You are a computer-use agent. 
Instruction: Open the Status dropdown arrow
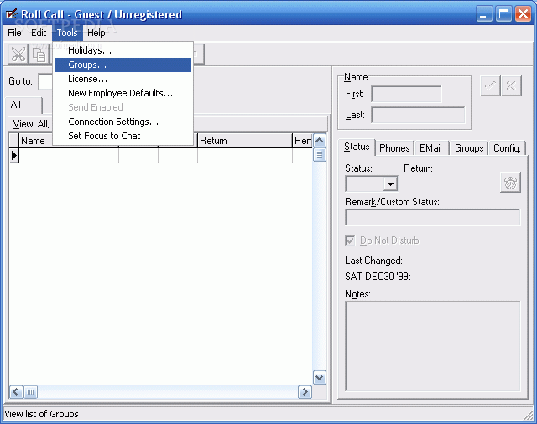(390, 184)
